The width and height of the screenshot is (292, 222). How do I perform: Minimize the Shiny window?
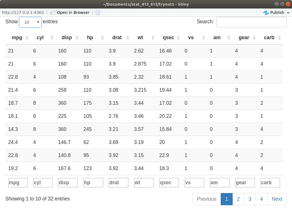pyautogui.click(x=277, y=4)
